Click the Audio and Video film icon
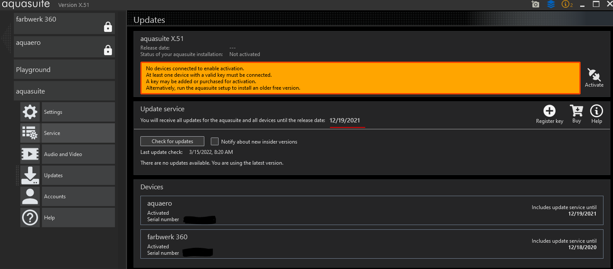Screen dimensions: 613x269 click(30, 154)
